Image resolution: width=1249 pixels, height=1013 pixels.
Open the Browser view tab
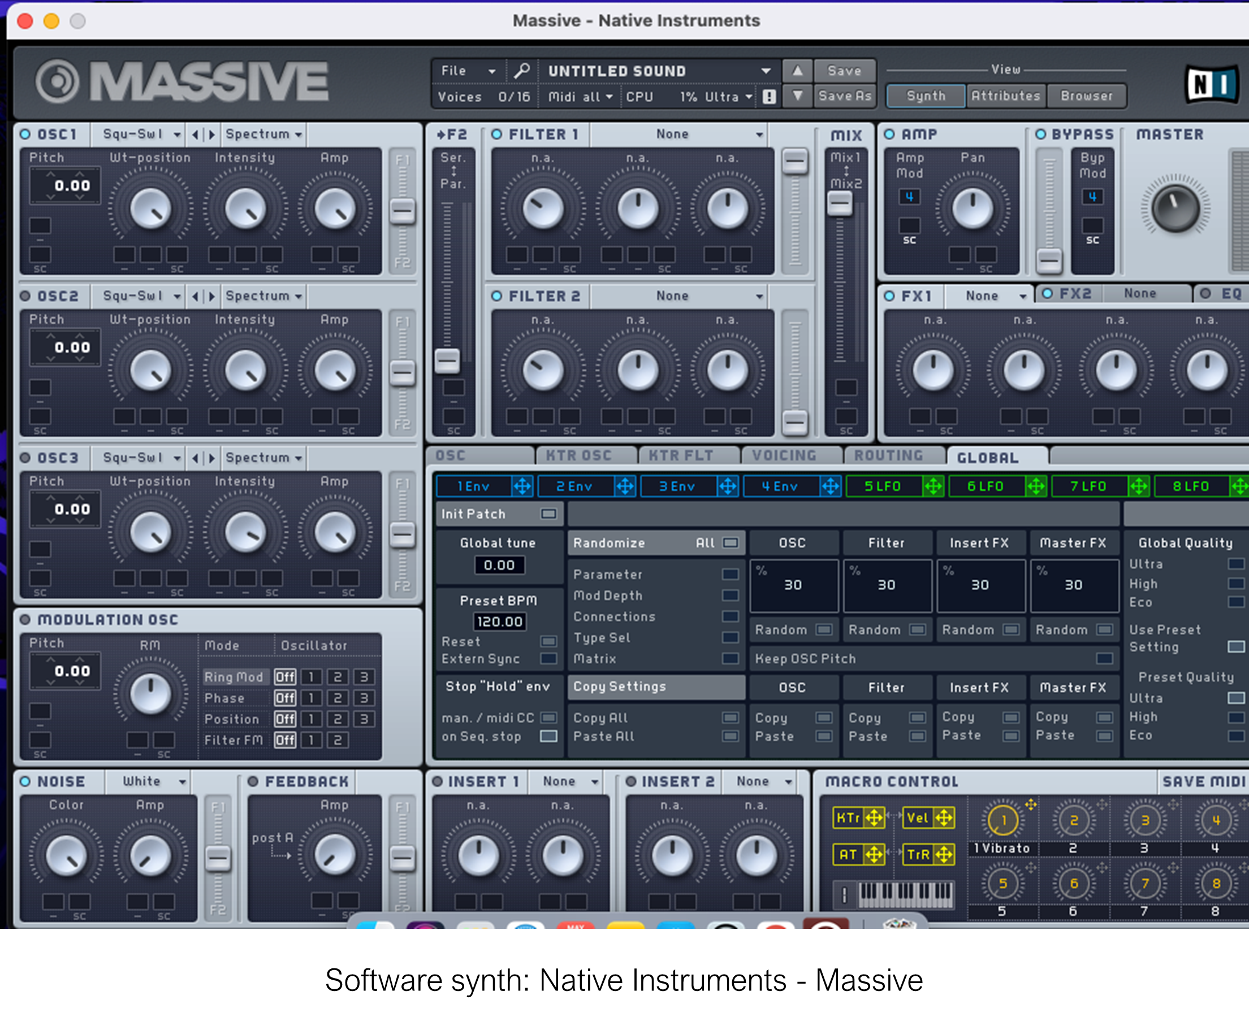1086,95
